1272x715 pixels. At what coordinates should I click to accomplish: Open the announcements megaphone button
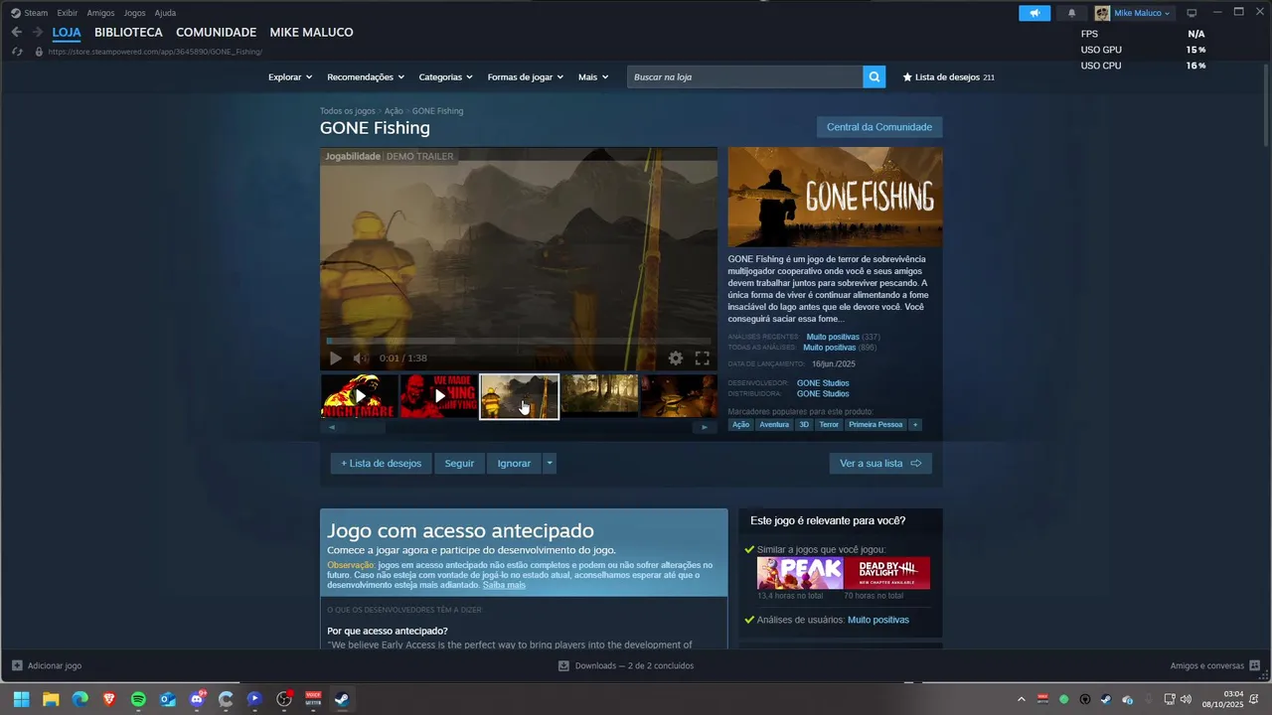(x=1034, y=13)
